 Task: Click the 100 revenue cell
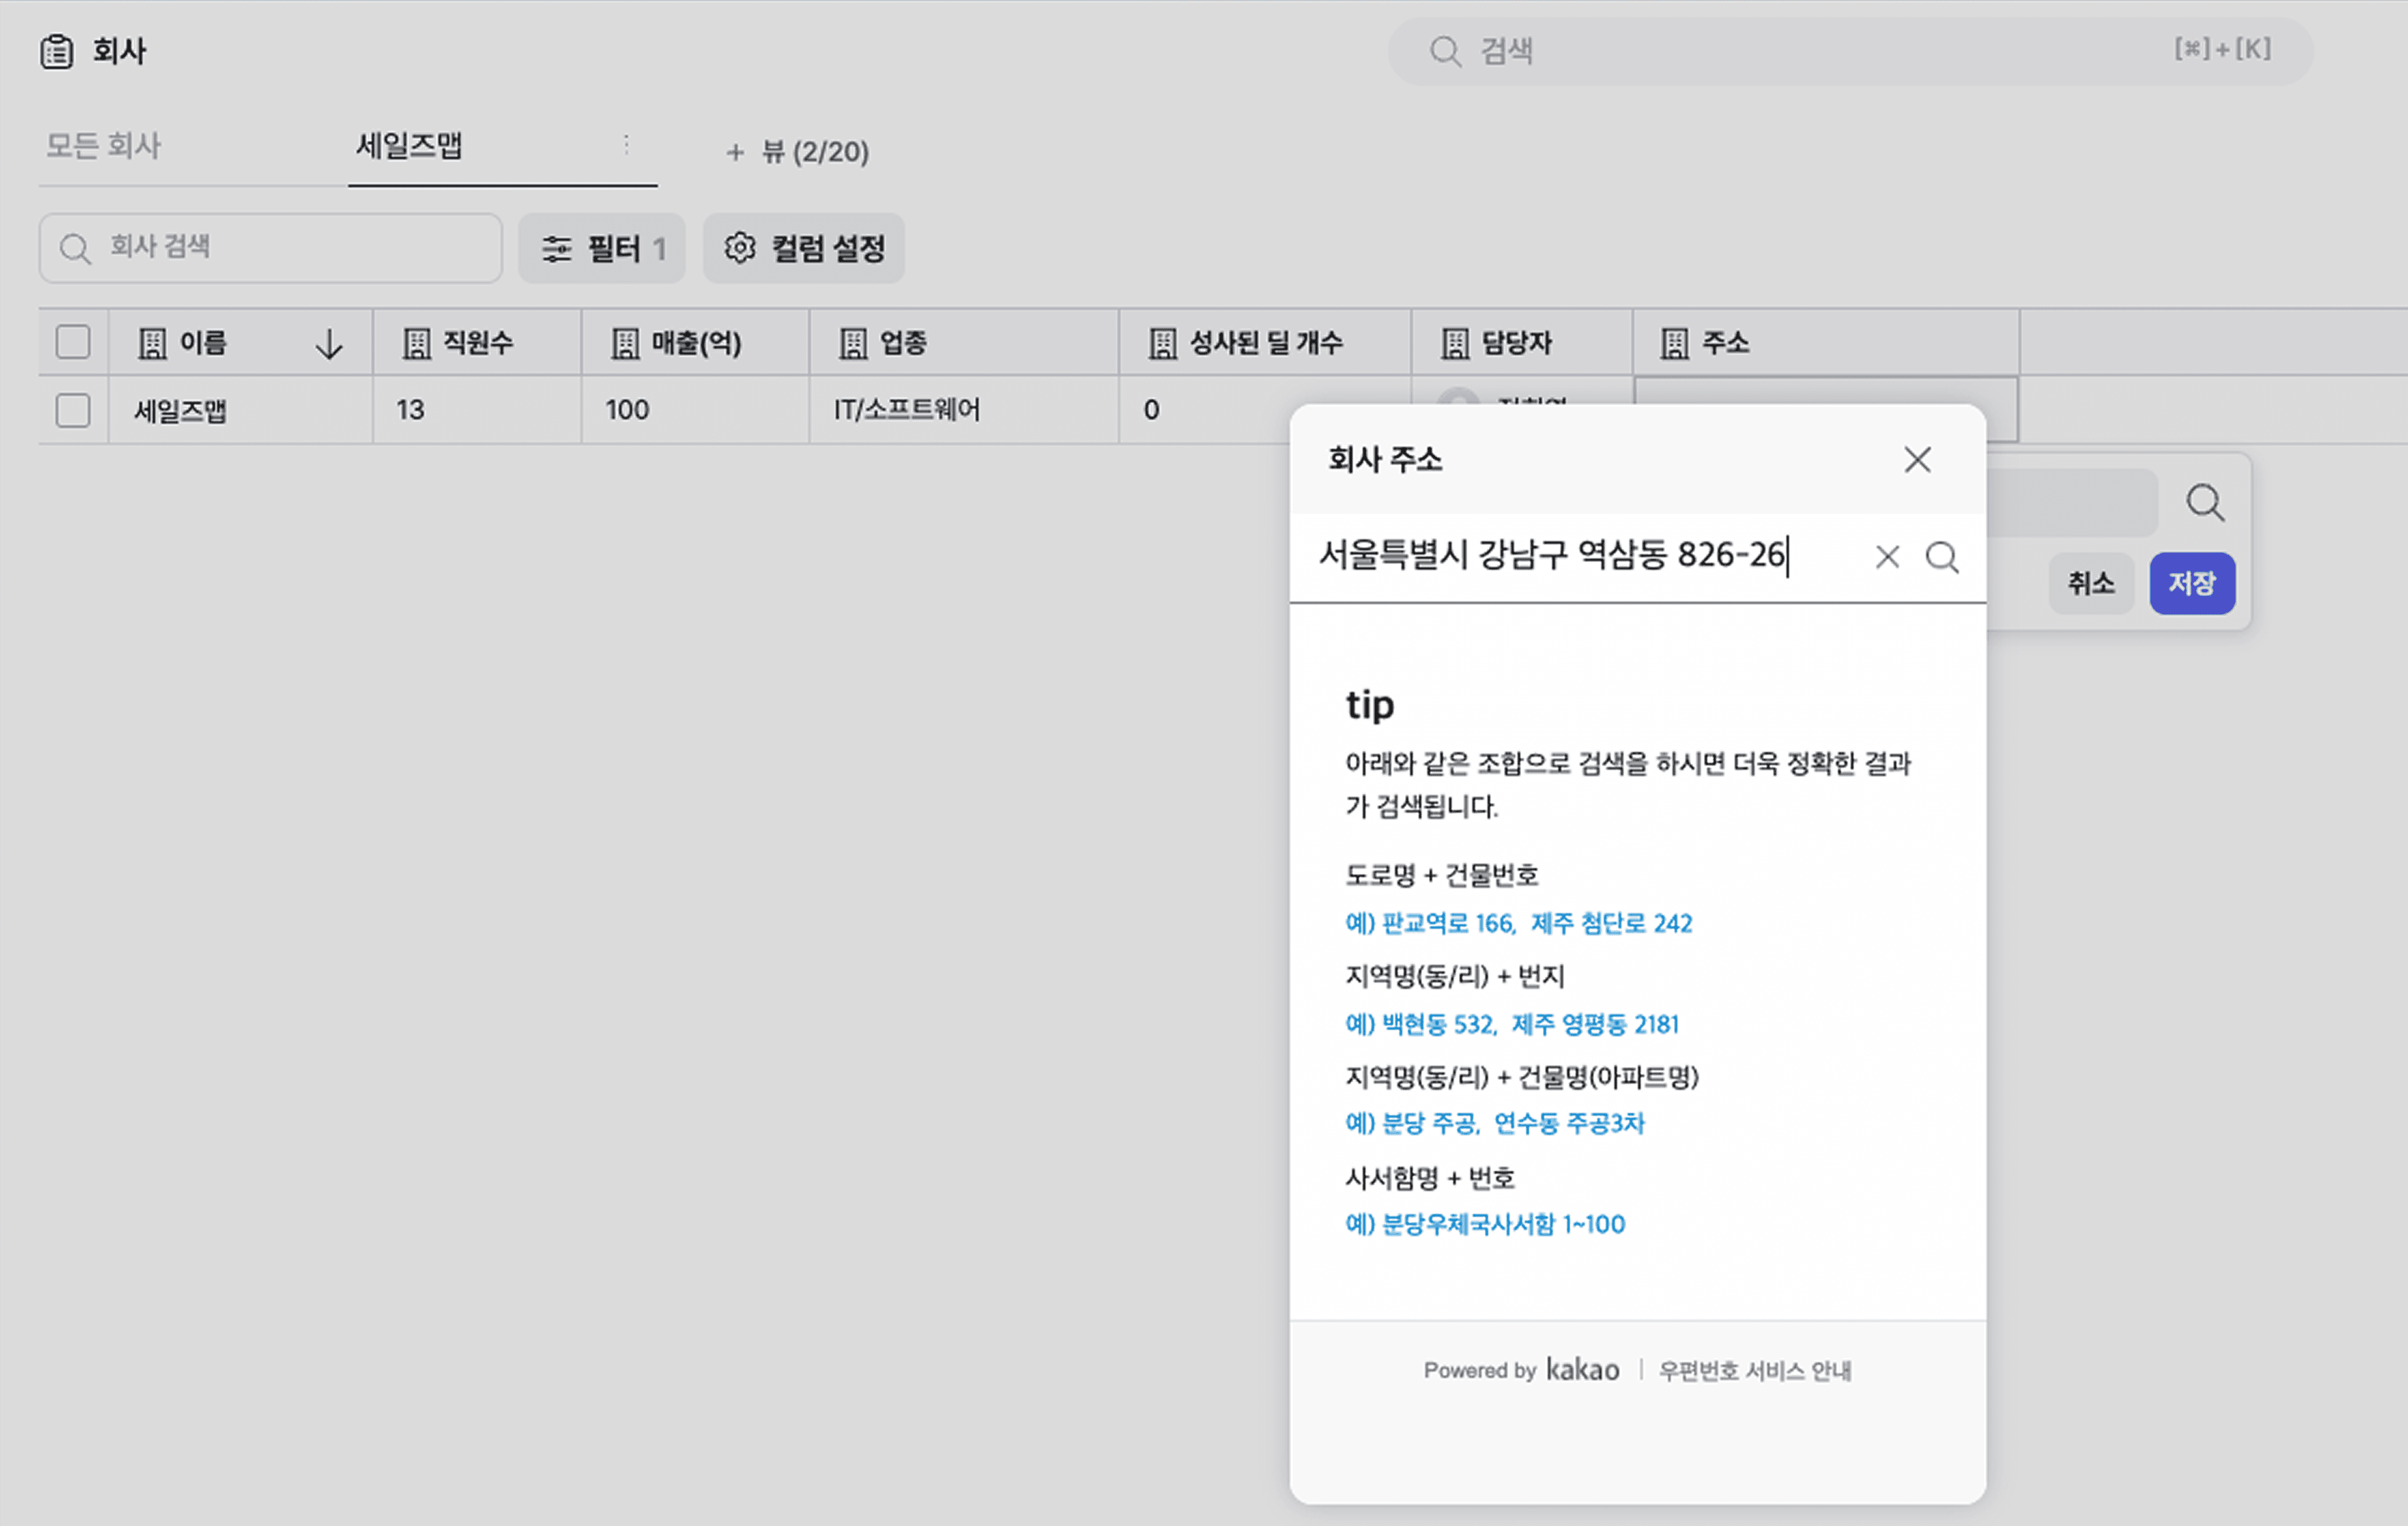tap(695, 410)
